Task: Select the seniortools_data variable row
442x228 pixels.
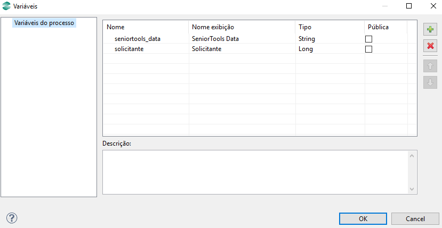Action: pyautogui.click(x=138, y=39)
